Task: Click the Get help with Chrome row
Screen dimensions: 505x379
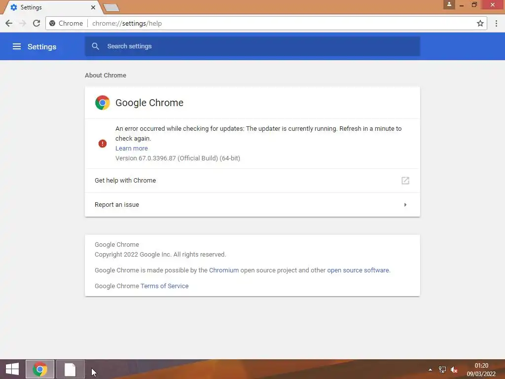Action: tap(252, 181)
